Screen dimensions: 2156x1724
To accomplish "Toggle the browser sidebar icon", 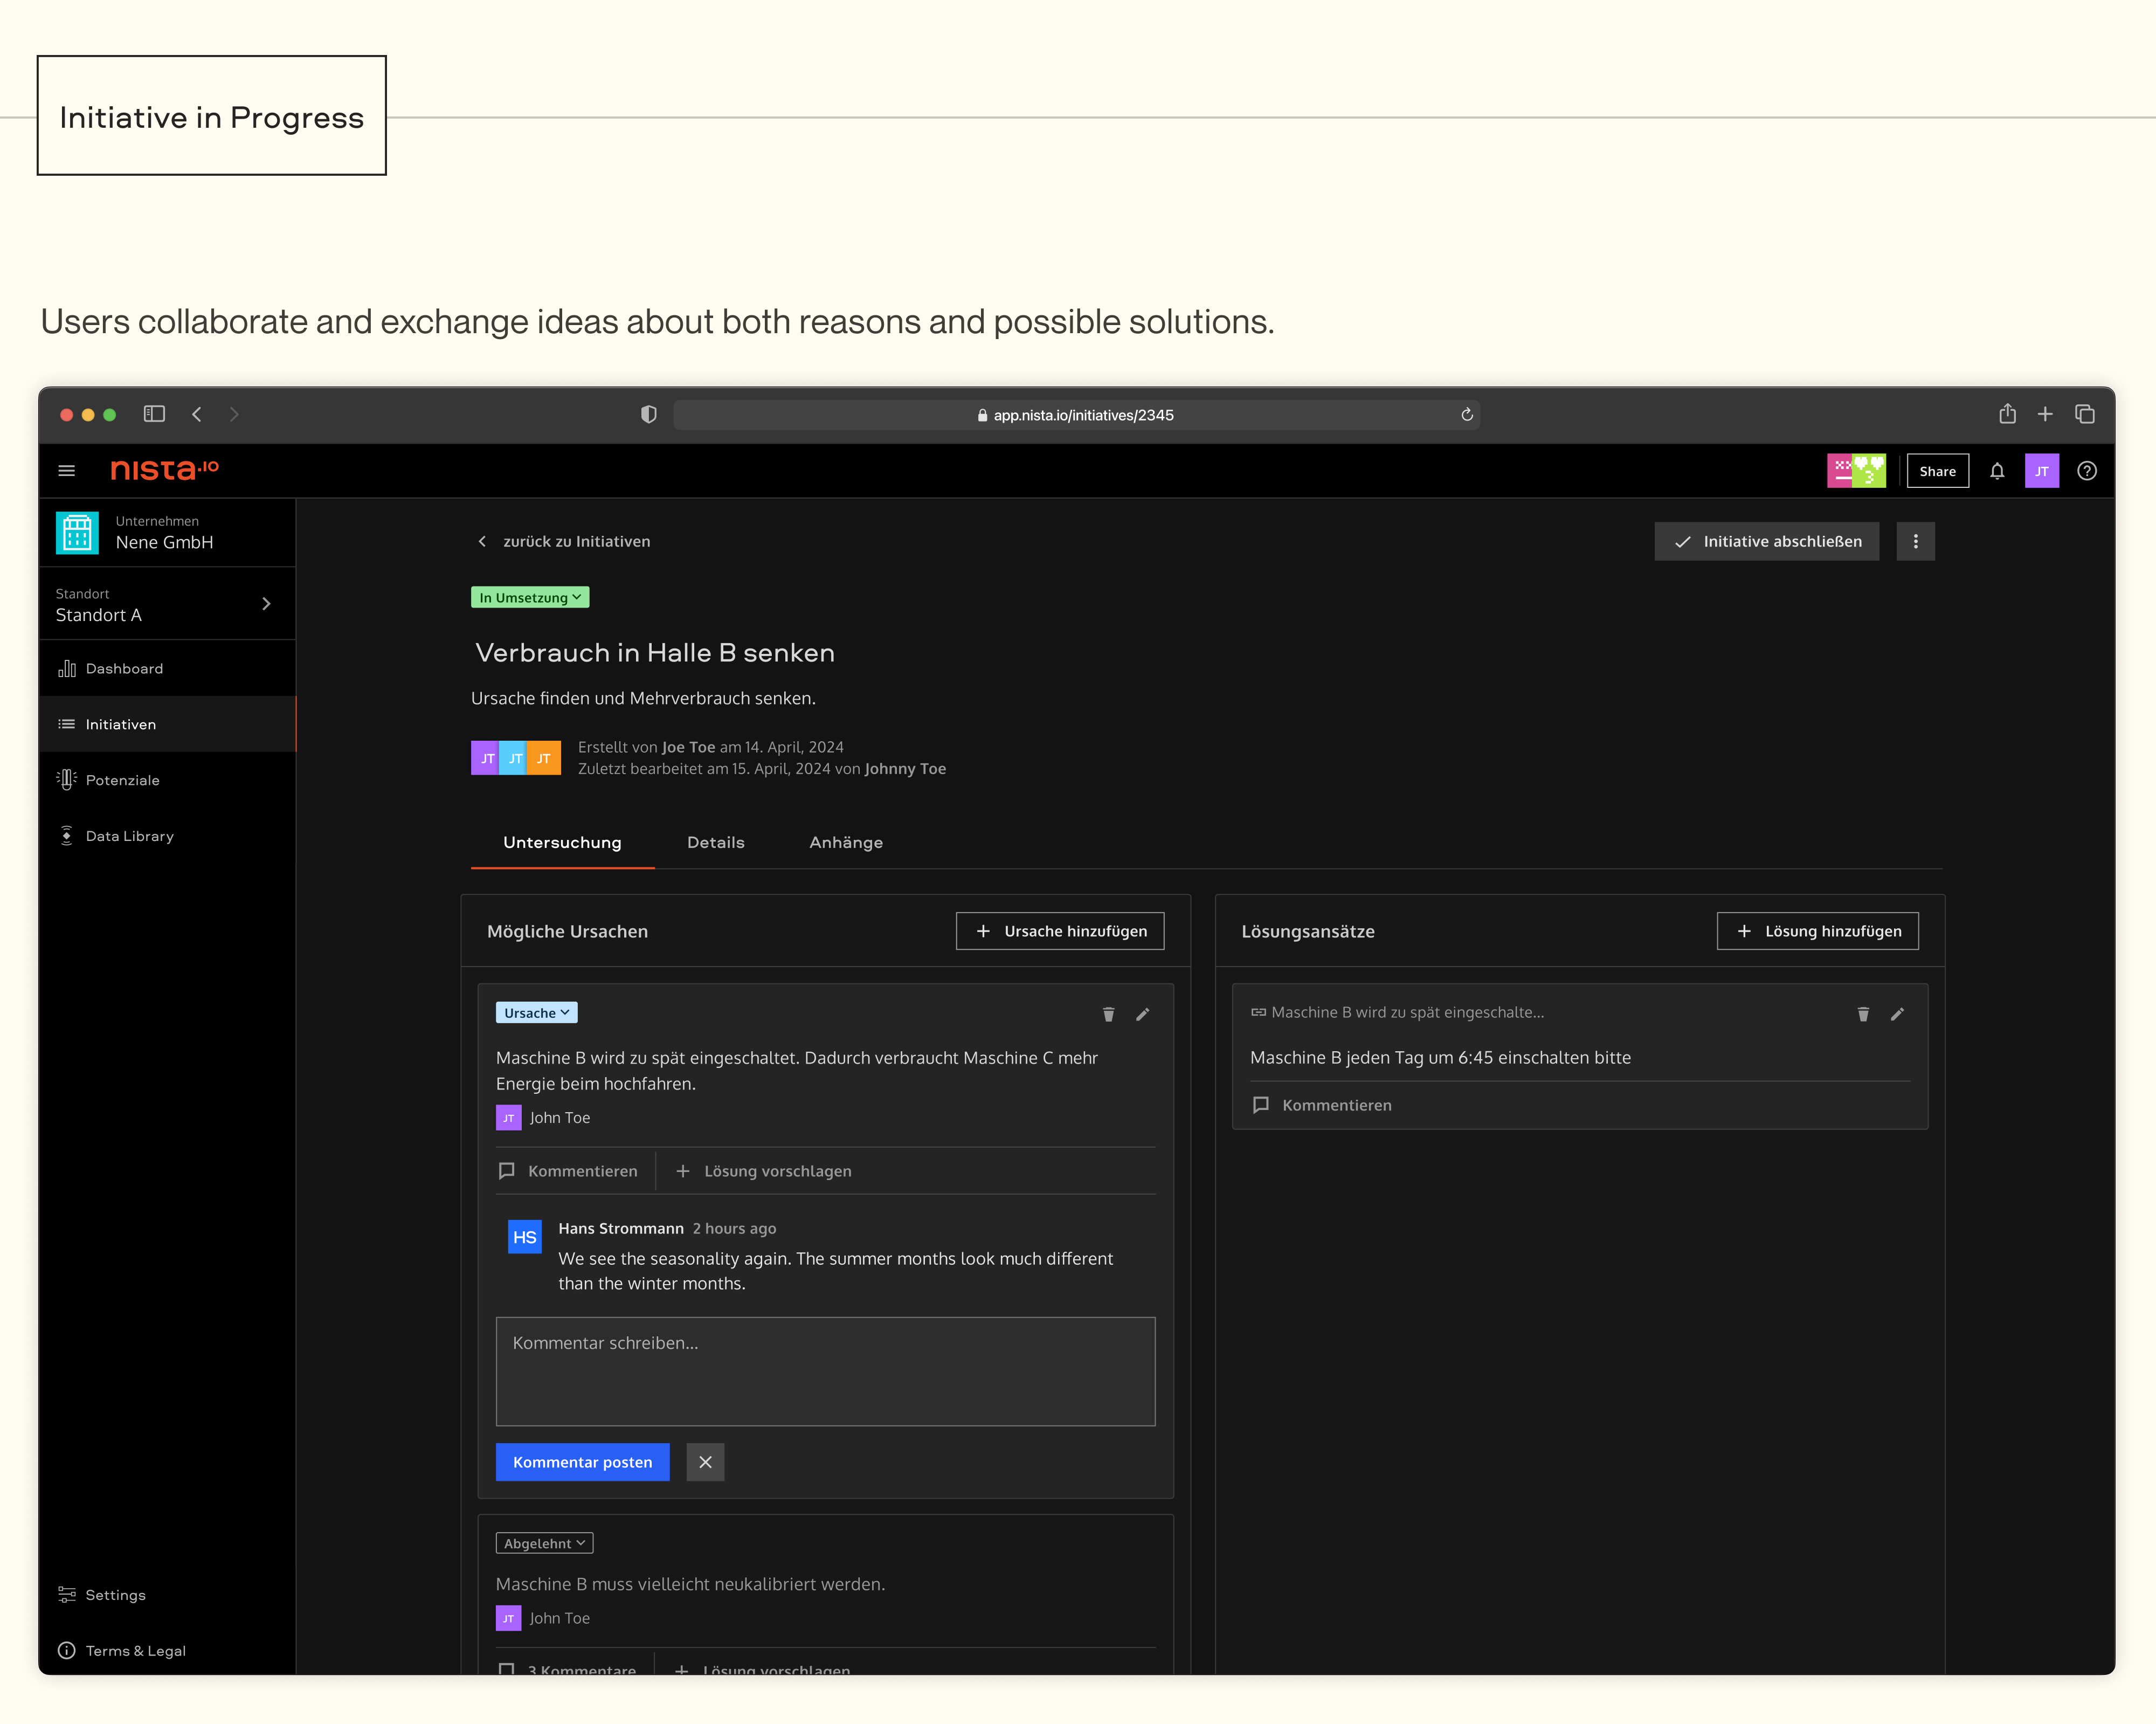I will [154, 414].
